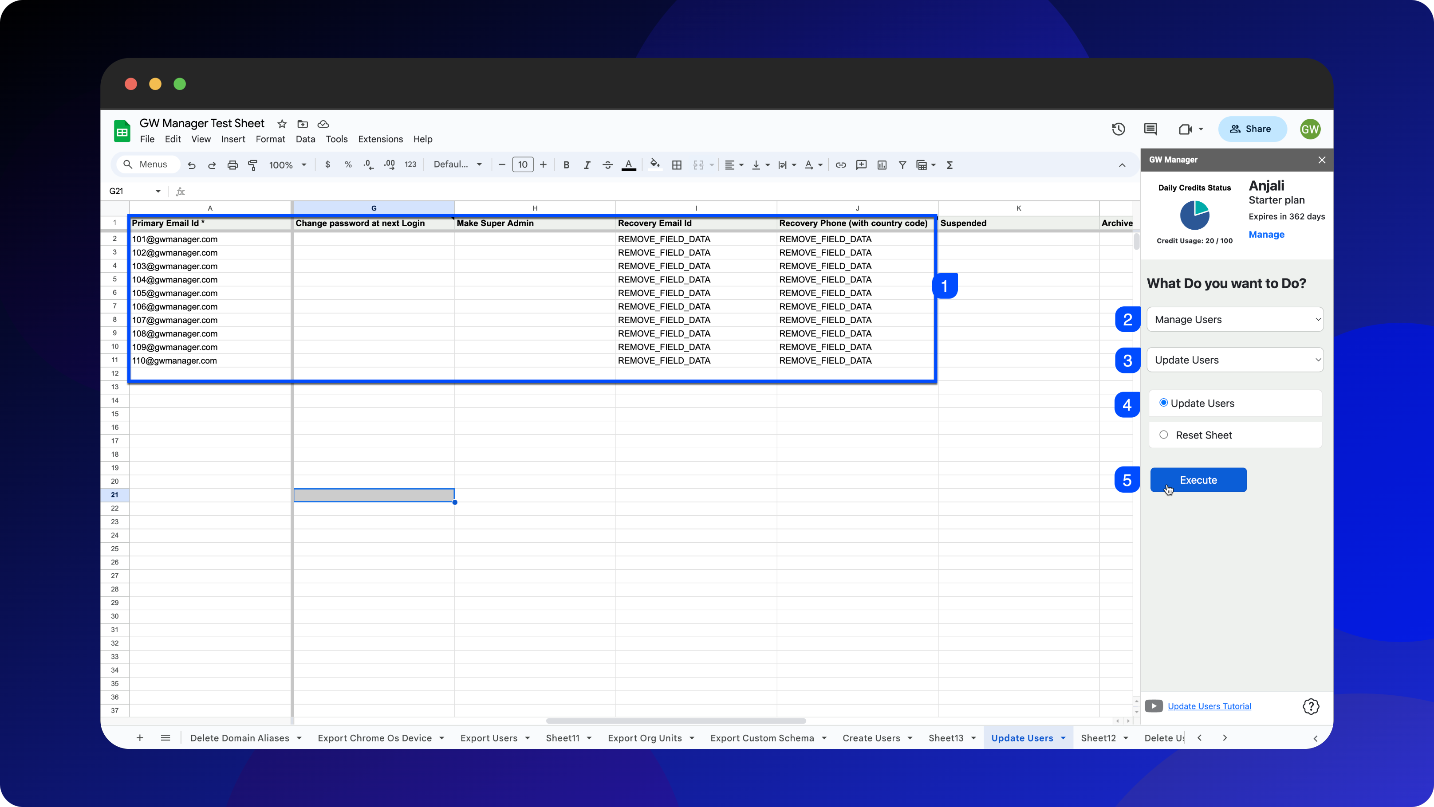
Task: Select the Reset Sheet radio button
Action: coord(1164,435)
